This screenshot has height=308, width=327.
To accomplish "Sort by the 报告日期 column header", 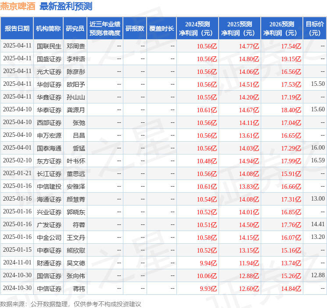I will click(17, 29).
